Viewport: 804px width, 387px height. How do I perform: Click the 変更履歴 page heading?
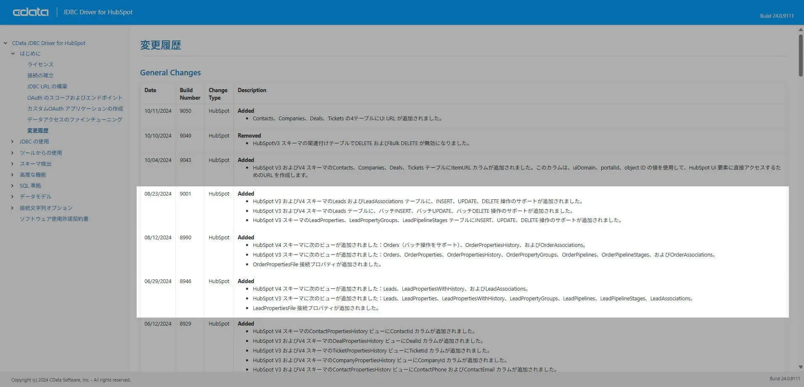click(x=161, y=45)
